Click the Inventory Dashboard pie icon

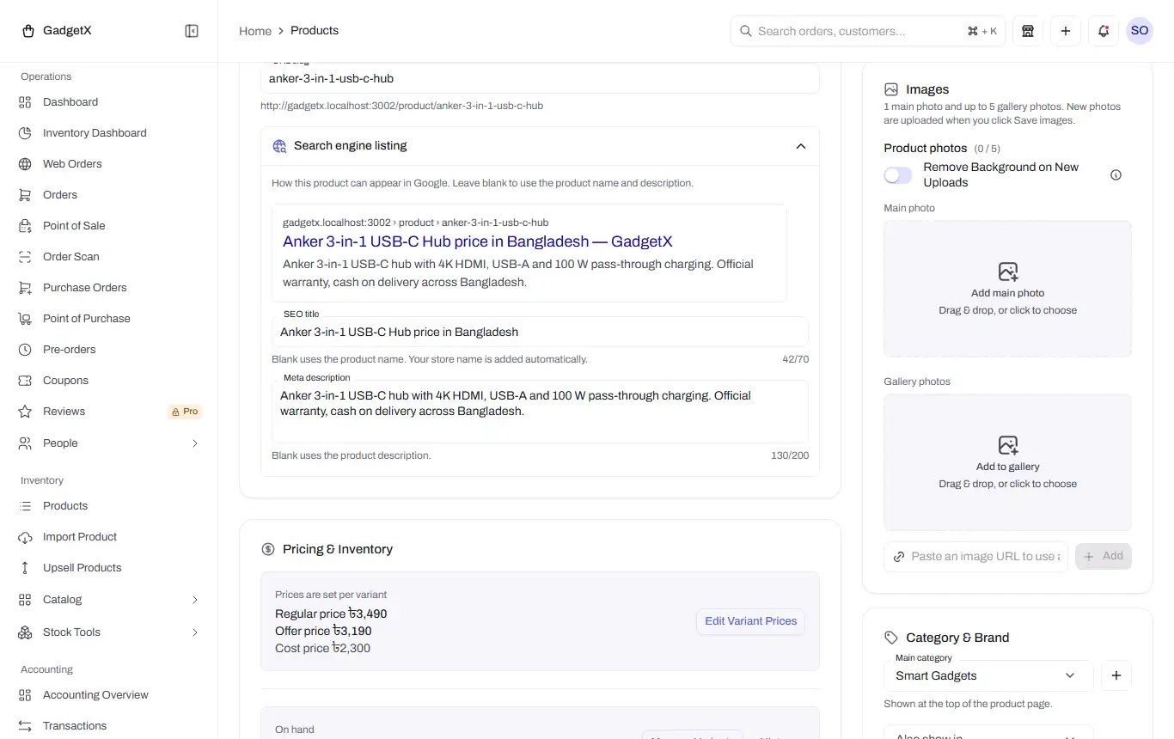point(25,133)
